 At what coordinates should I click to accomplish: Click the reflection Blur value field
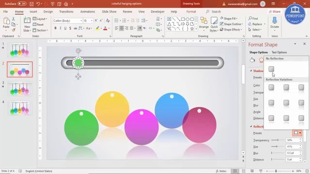293,153
